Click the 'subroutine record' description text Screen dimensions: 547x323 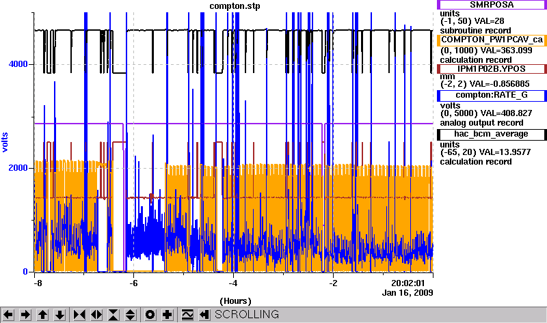tap(475, 31)
